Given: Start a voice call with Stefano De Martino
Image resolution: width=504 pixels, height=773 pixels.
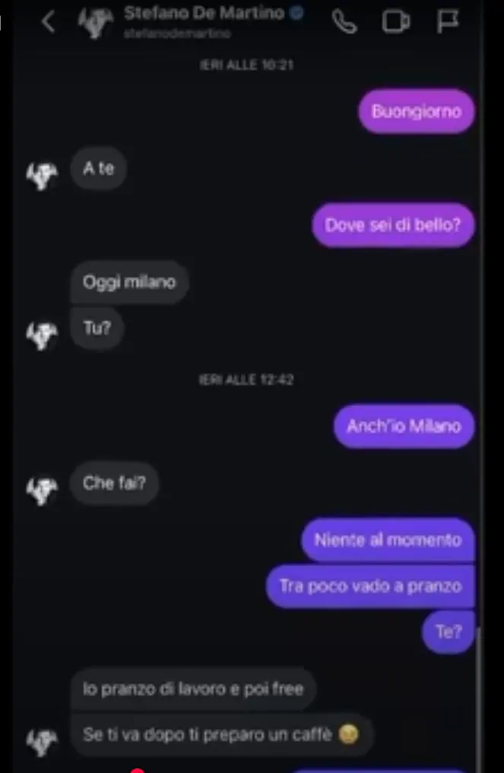Looking at the screenshot, I should point(344,21).
